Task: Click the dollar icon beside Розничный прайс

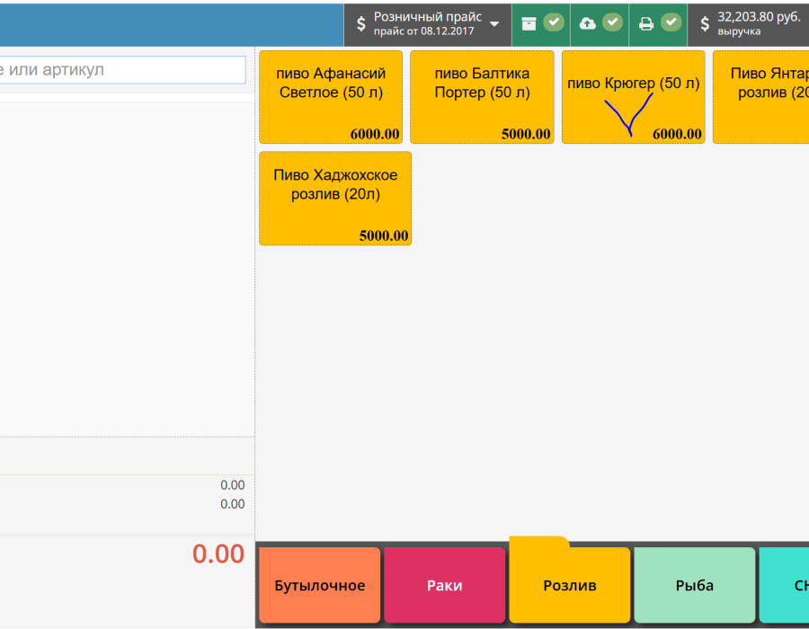Action: click(361, 23)
